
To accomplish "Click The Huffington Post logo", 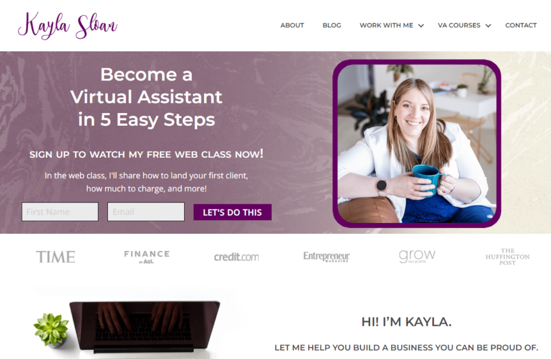I will click(x=507, y=257).
